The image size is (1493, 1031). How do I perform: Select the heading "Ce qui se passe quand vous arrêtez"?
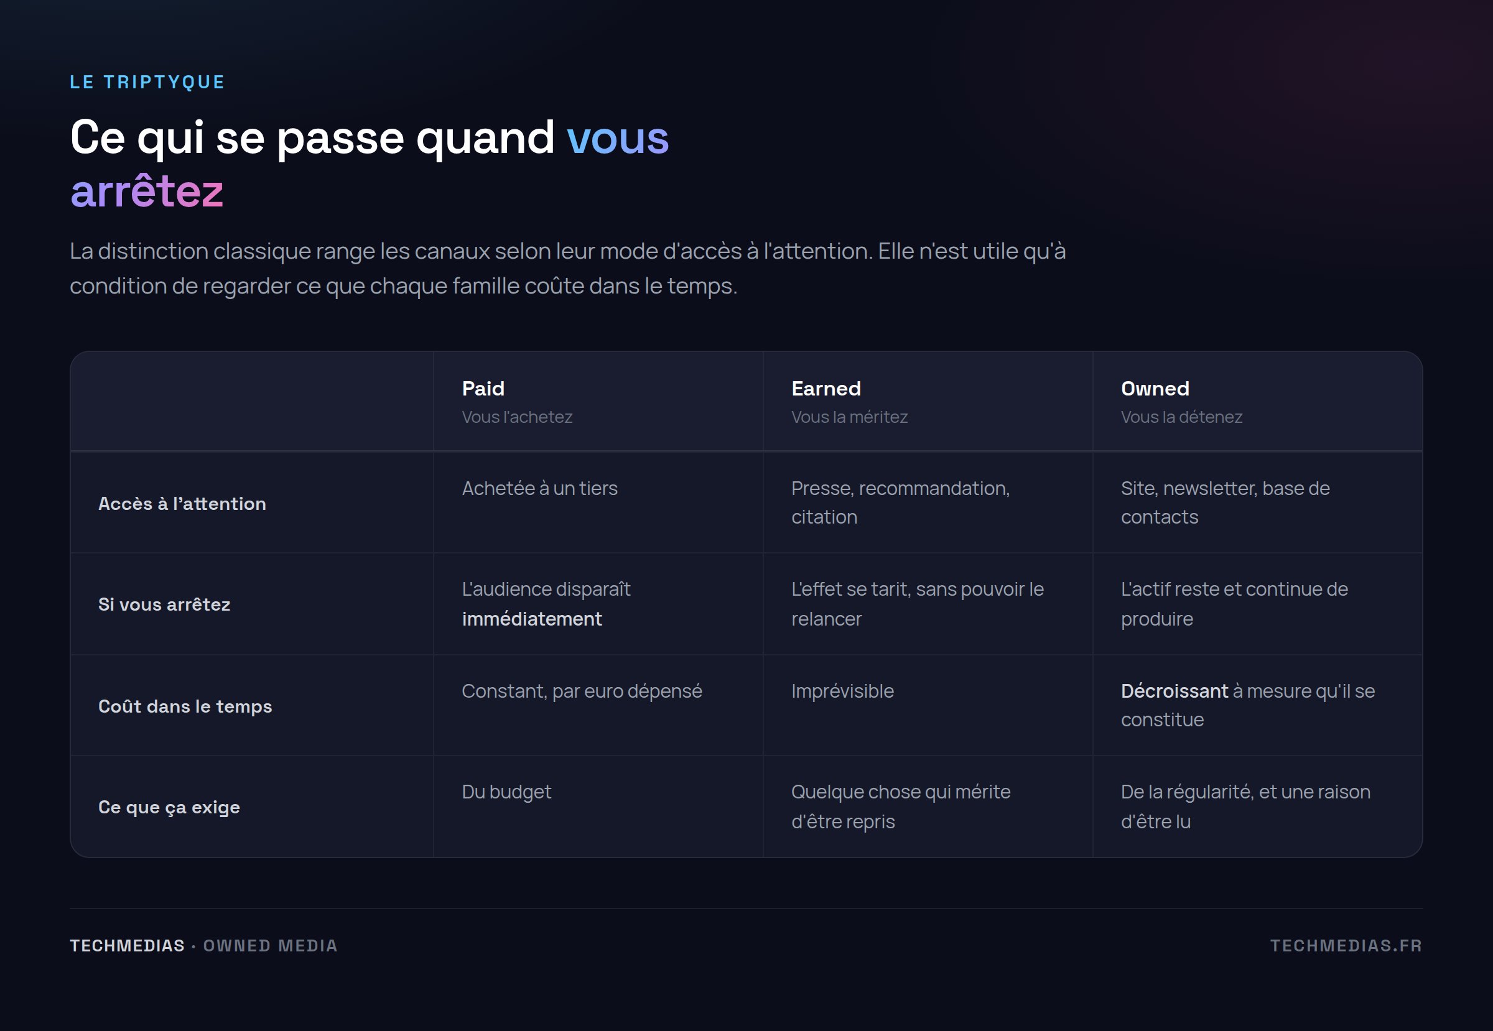370,164
